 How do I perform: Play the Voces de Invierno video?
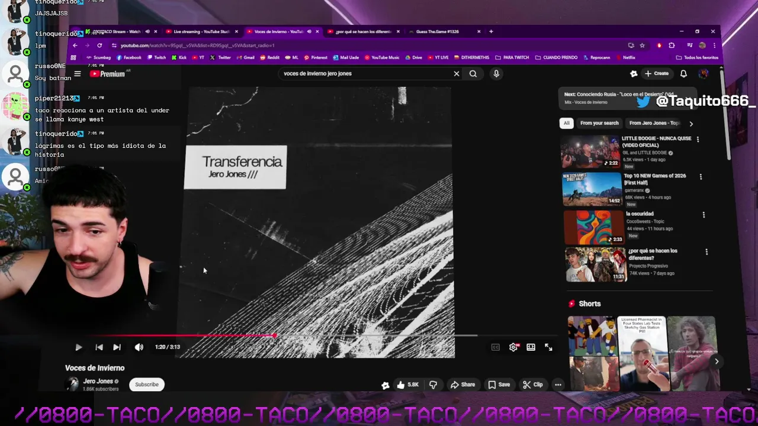78,347
